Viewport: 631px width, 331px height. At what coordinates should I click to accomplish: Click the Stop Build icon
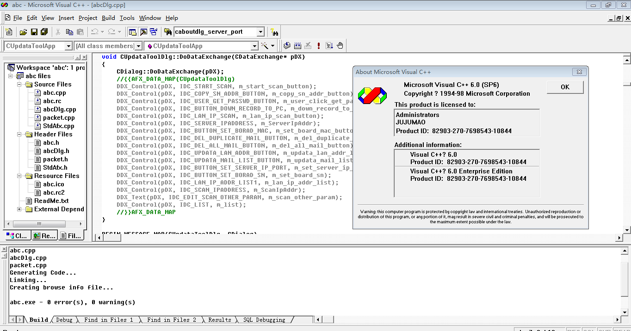[308, 46]
